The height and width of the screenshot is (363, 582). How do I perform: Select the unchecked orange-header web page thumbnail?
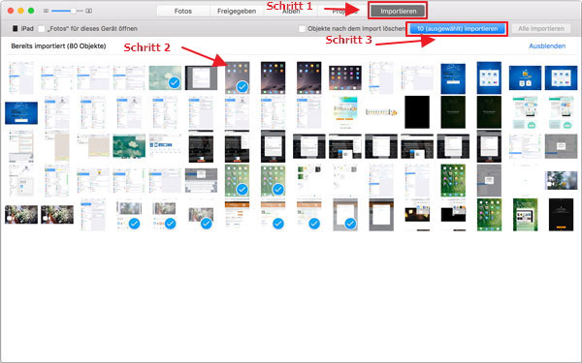coord(238,215)
